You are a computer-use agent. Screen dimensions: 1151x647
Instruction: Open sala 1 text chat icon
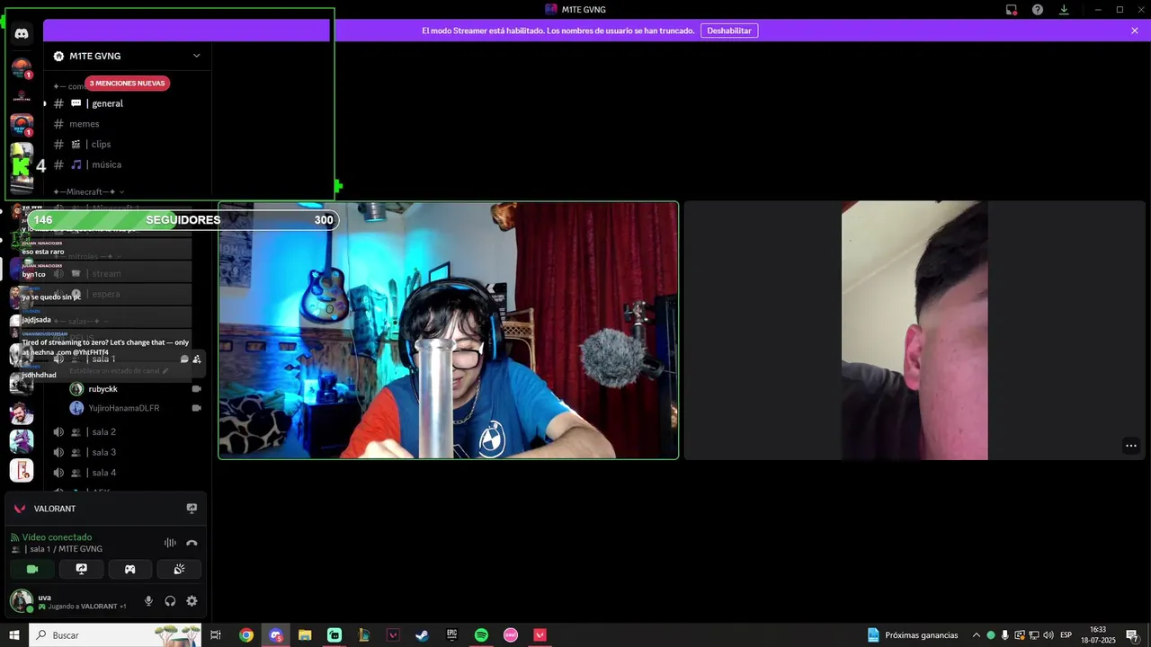click(x=184, y=359)
